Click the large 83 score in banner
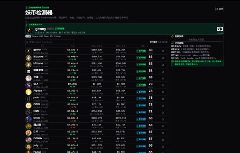 pyautogui.click(x=220, y=29)
